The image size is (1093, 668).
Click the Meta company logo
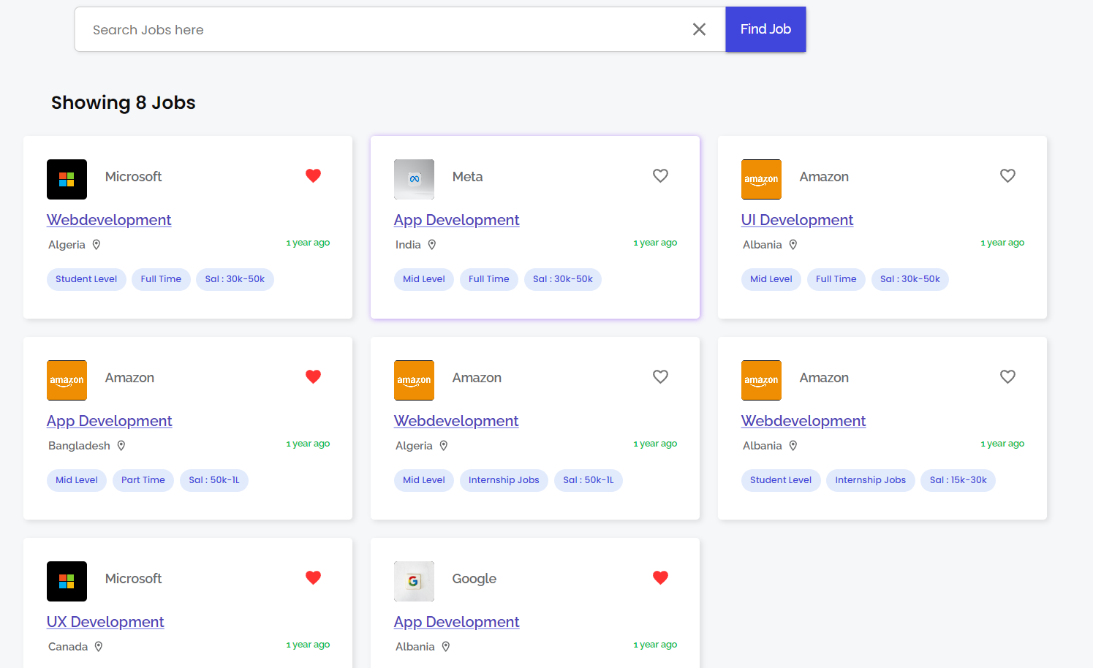414,179
